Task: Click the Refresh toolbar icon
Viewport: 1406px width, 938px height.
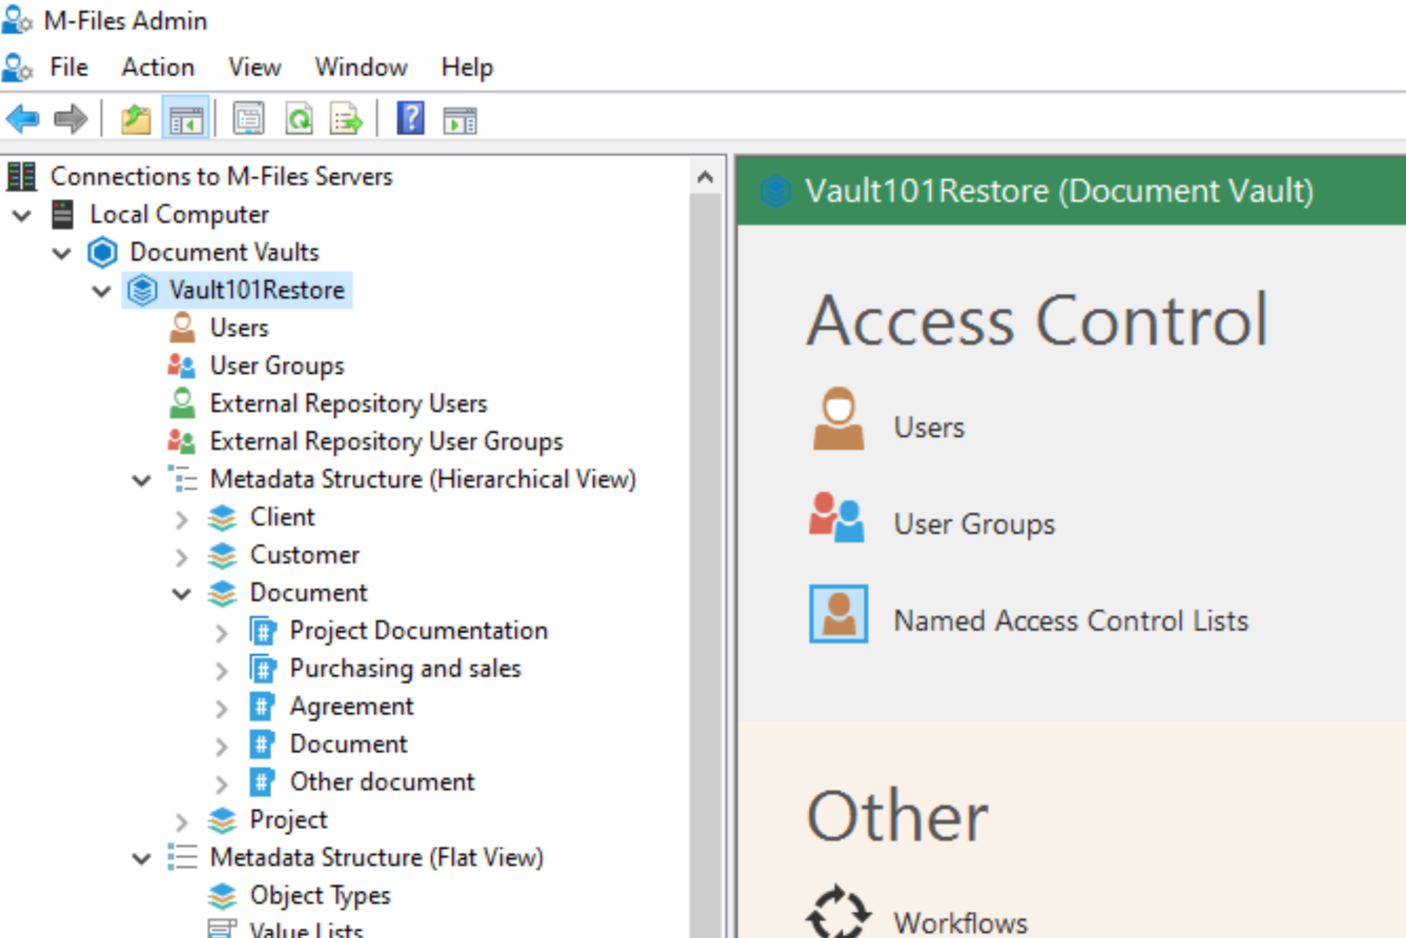Action: pyautogui.click(x=299, y=119)
